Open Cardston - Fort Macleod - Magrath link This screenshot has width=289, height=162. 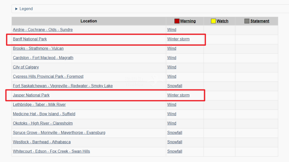(x=43, y=58)
